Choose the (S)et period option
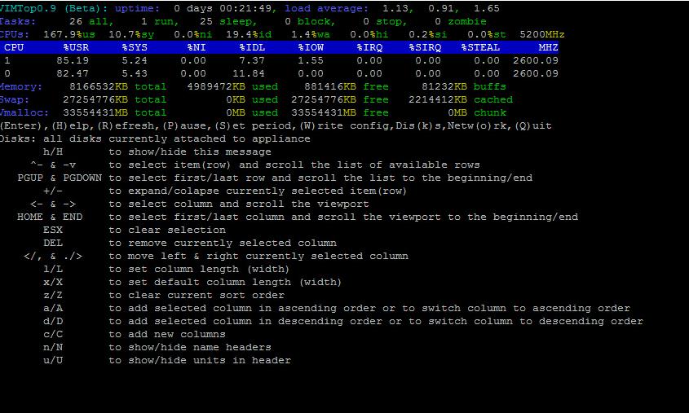 click(x=252, y=126)
